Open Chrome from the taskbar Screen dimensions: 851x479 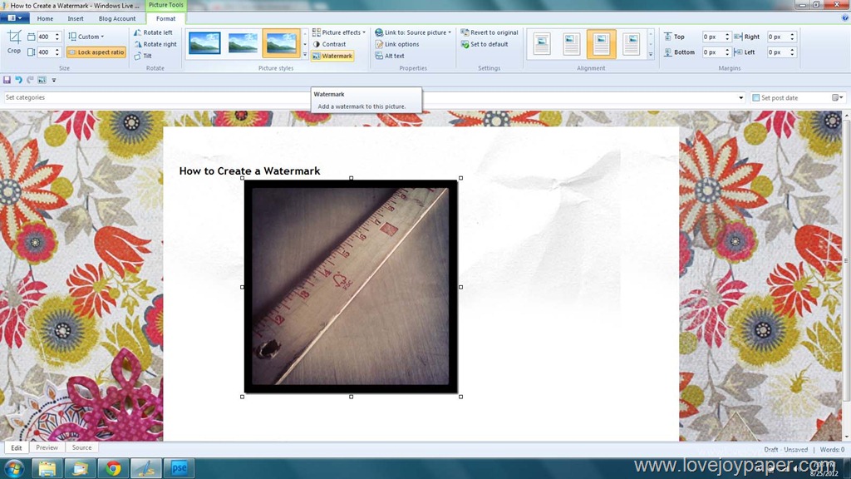[x=113, y=468]
